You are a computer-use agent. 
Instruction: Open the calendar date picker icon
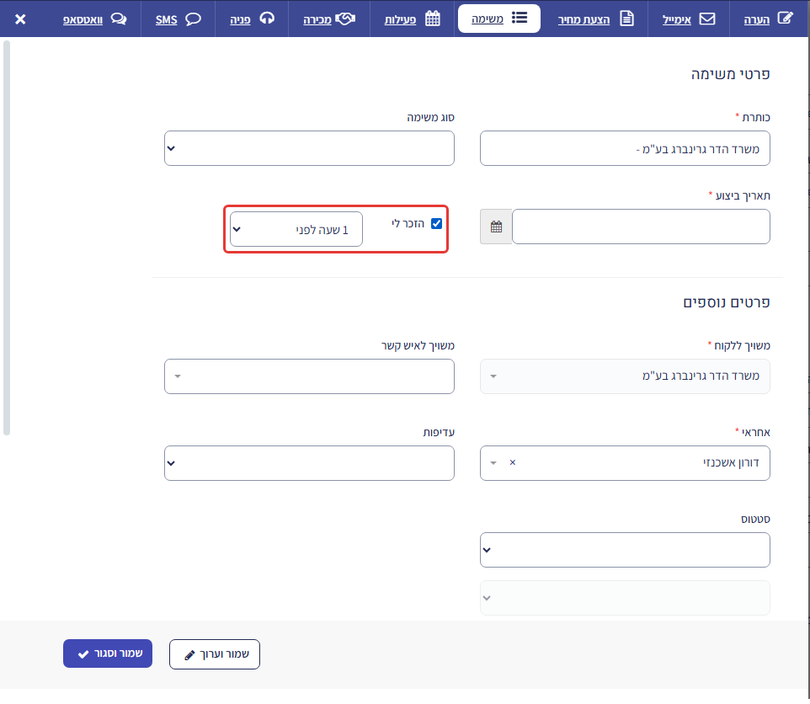tap(496, 227)
